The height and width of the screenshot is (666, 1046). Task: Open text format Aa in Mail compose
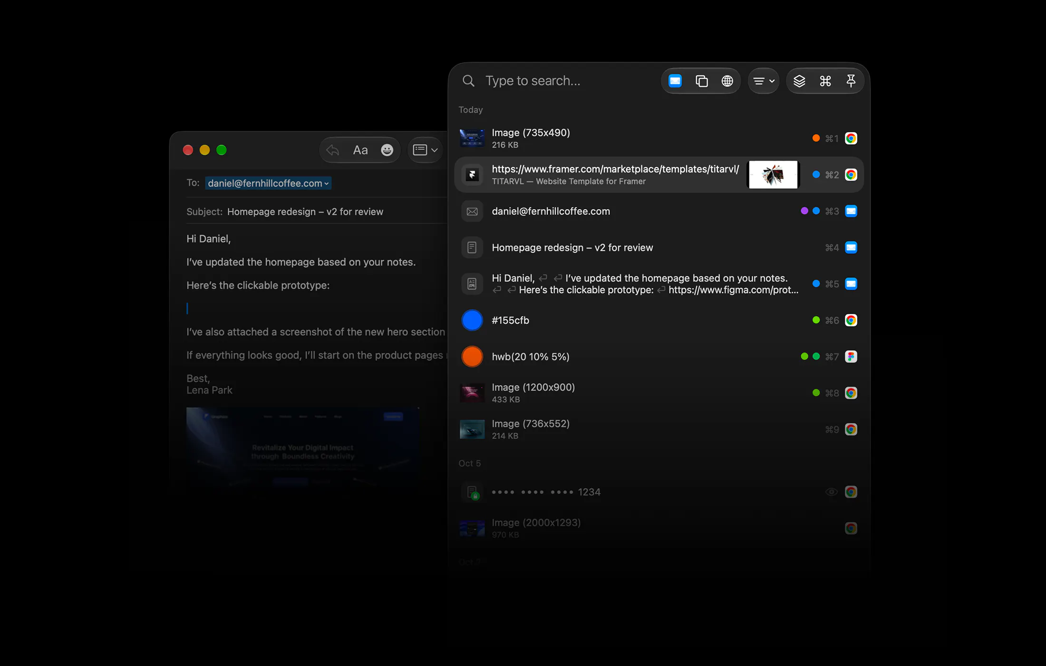click(x=360, y=150)
